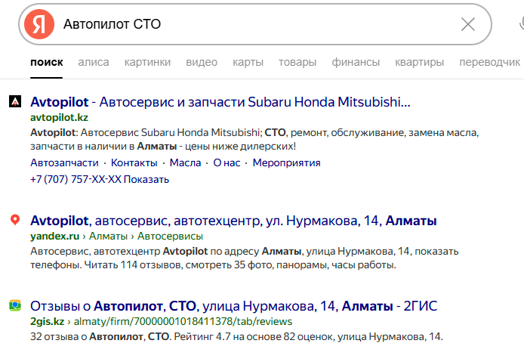Screen dimensions: 524x362
Task: Open the картинки tab
Action: [x=147, y=62]
